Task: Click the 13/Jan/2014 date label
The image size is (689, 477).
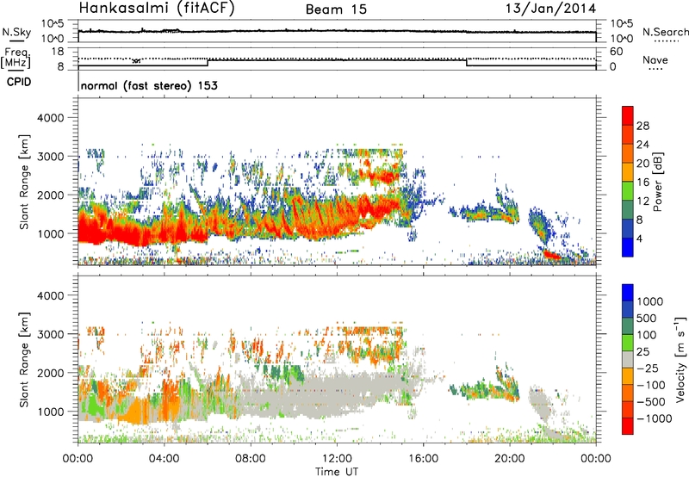Action: pyautogui.click(x=550, y=9)
